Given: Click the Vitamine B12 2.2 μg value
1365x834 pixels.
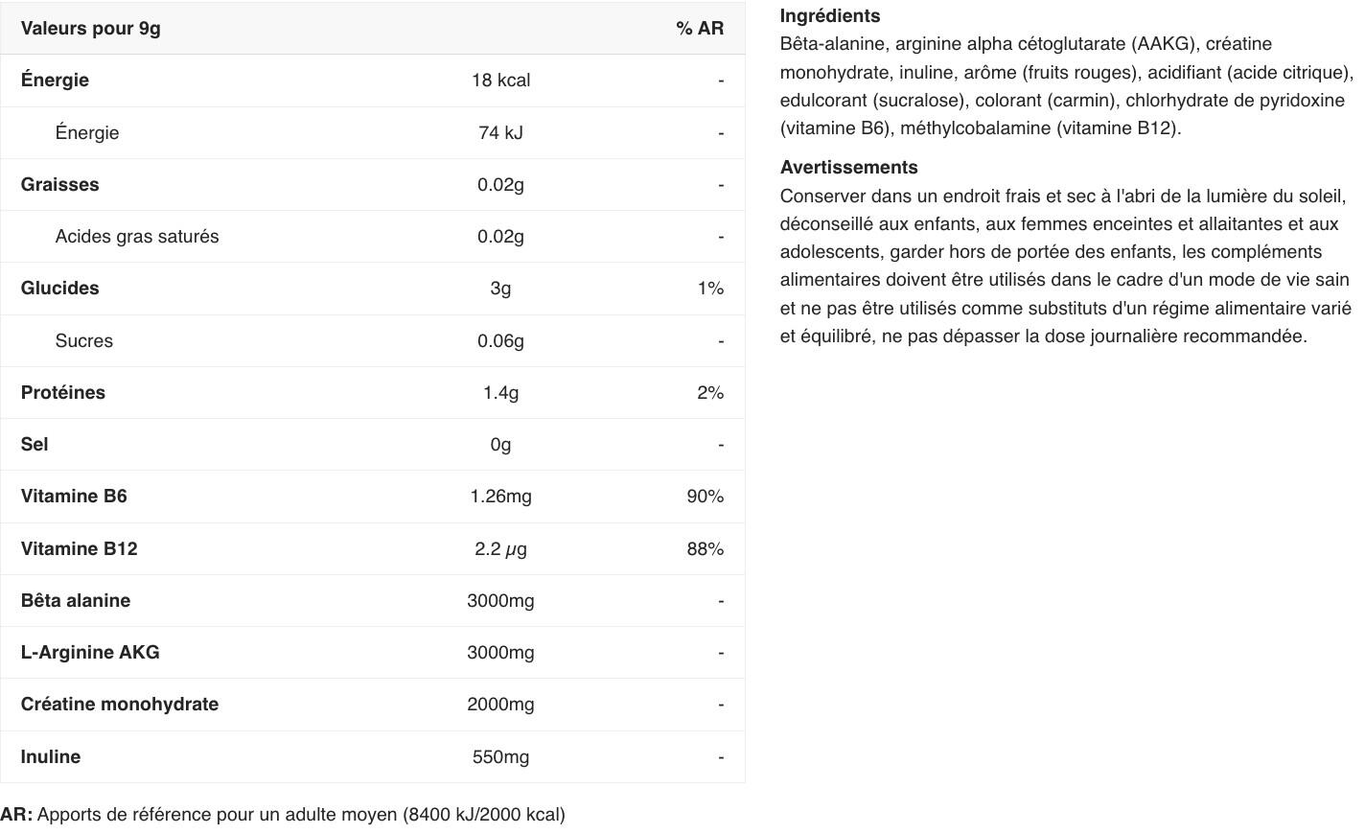Looking at the screenshot, I should 500,549.
